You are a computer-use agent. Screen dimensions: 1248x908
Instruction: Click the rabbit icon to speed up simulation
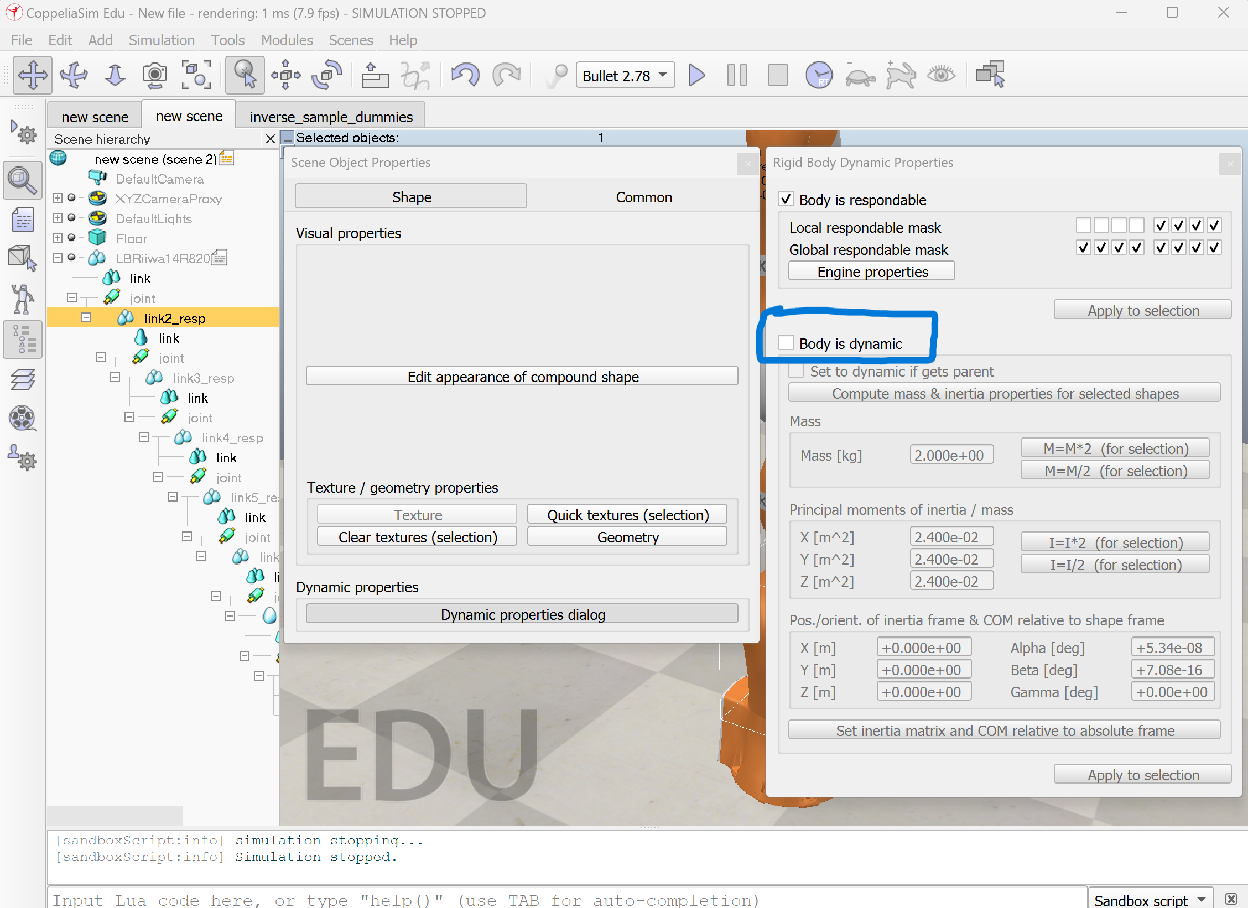900,75
